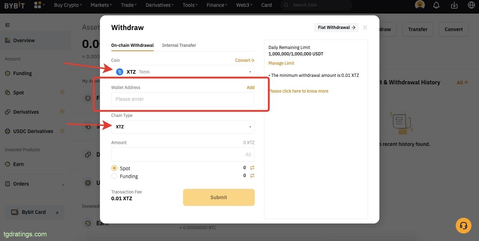479x241 pixels.
Task: Click All in the Amount field
Action: (248, 155)
